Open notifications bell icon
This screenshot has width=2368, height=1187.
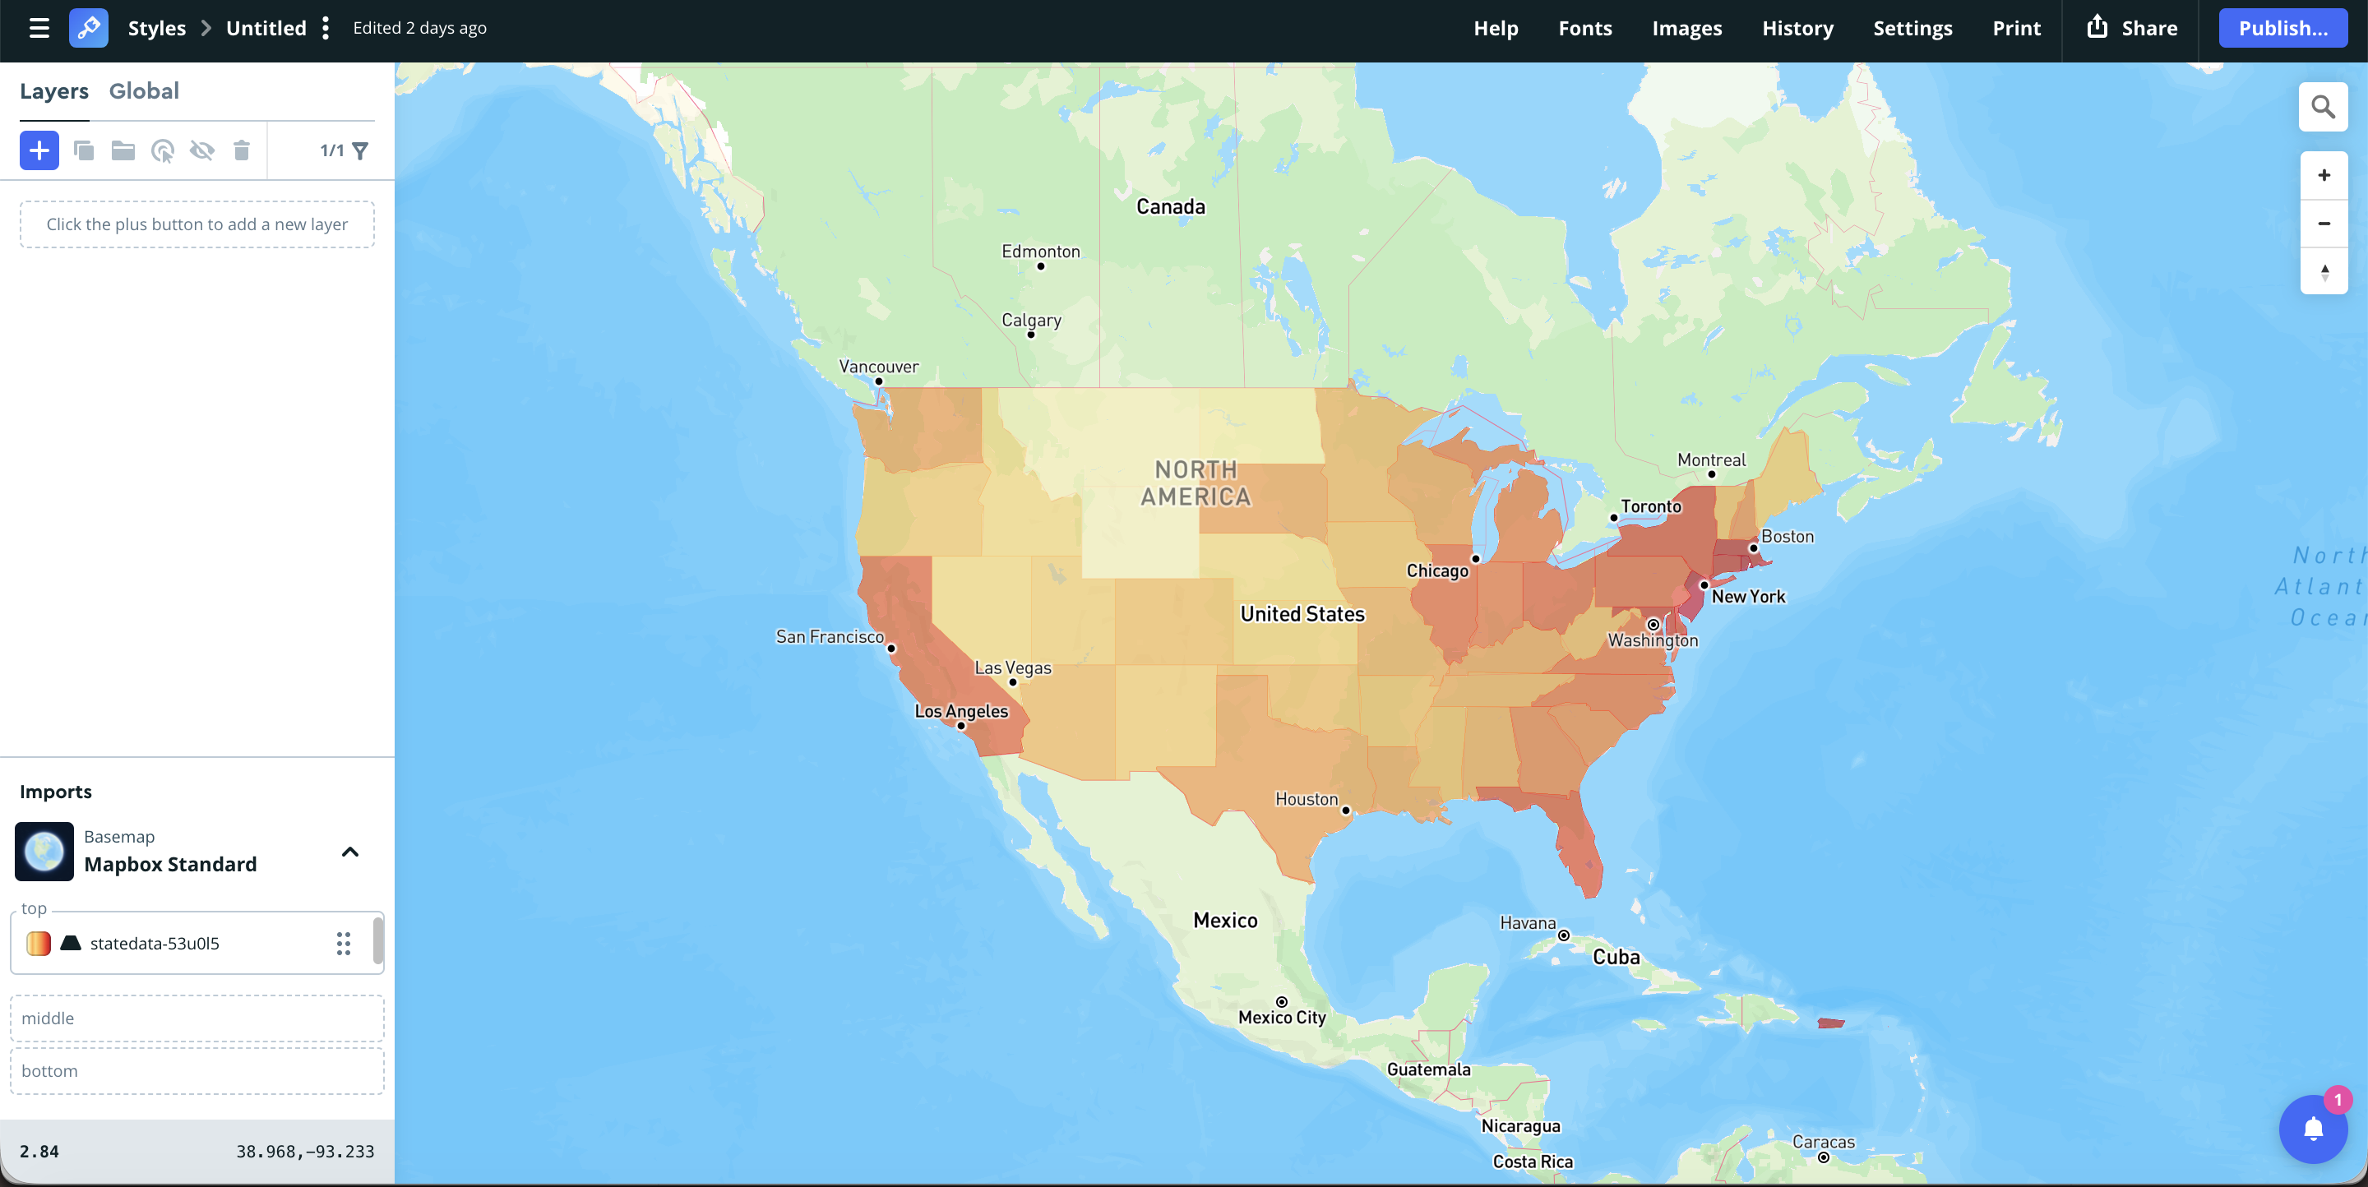(x=2313, y=1129)
